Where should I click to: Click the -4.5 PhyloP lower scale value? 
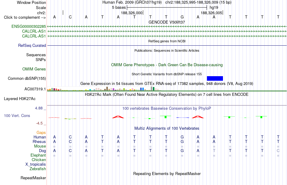(x=39, y=123)
